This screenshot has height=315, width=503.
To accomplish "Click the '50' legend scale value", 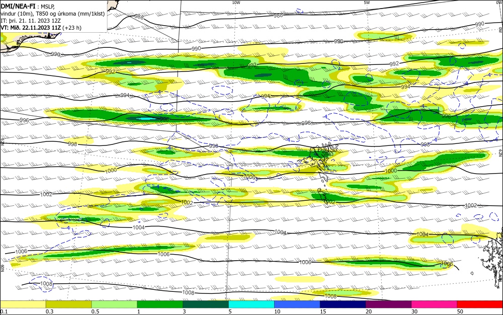I will pyautogui.click(x=460, y=311).
